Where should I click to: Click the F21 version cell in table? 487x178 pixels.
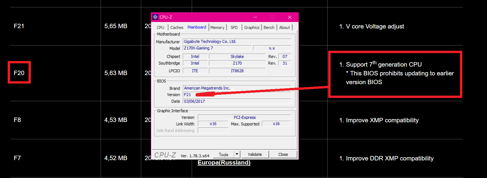click(x=19, y=26)
